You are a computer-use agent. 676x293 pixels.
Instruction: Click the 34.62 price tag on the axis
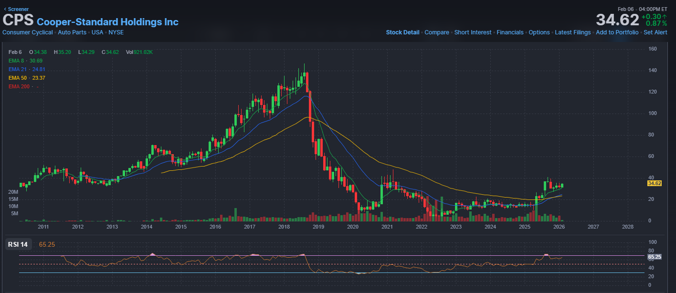pyautogui.click(x=654, y=183)
